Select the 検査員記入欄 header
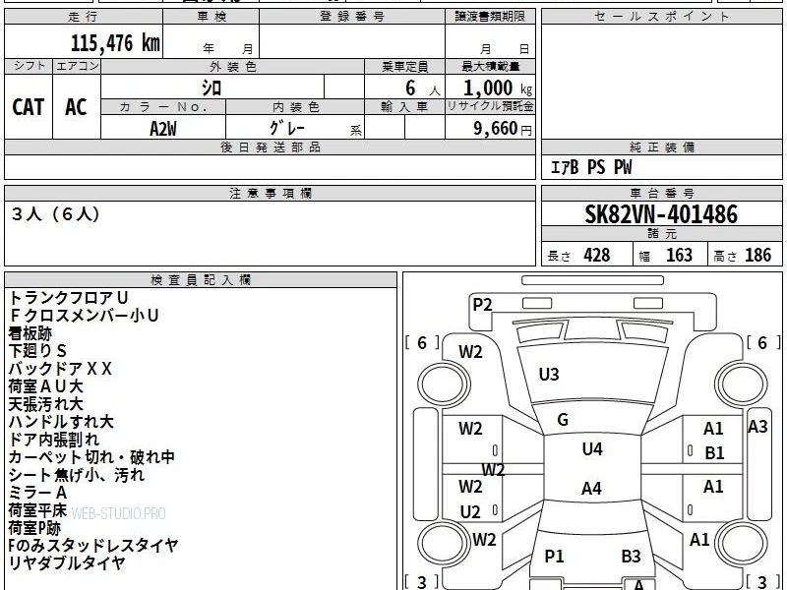Viewport: 787px width, 590px height. point(201,280)
